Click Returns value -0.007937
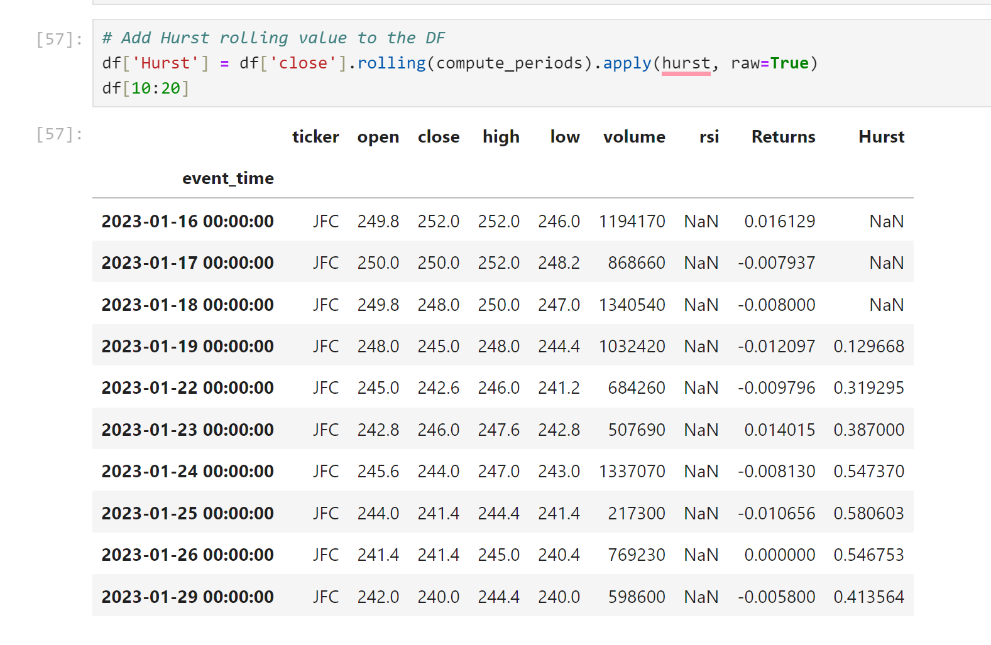The height and width of the screenshot is (645, 991). [x=777, y=263]
